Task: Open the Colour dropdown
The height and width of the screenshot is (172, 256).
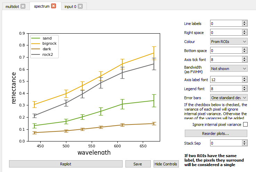Action: [229, 42]
